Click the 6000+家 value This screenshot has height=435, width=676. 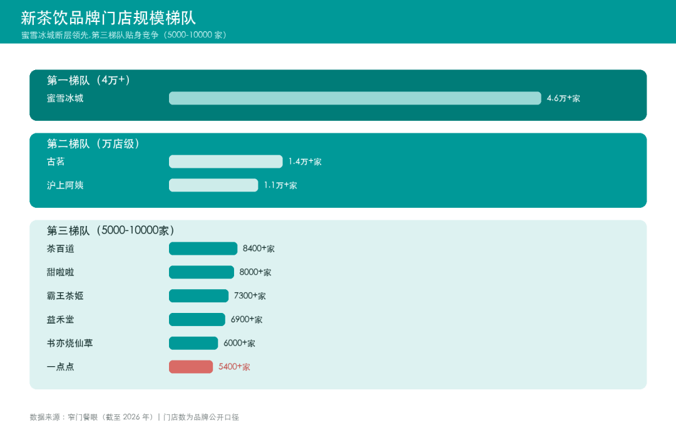(x=239, y=344)
